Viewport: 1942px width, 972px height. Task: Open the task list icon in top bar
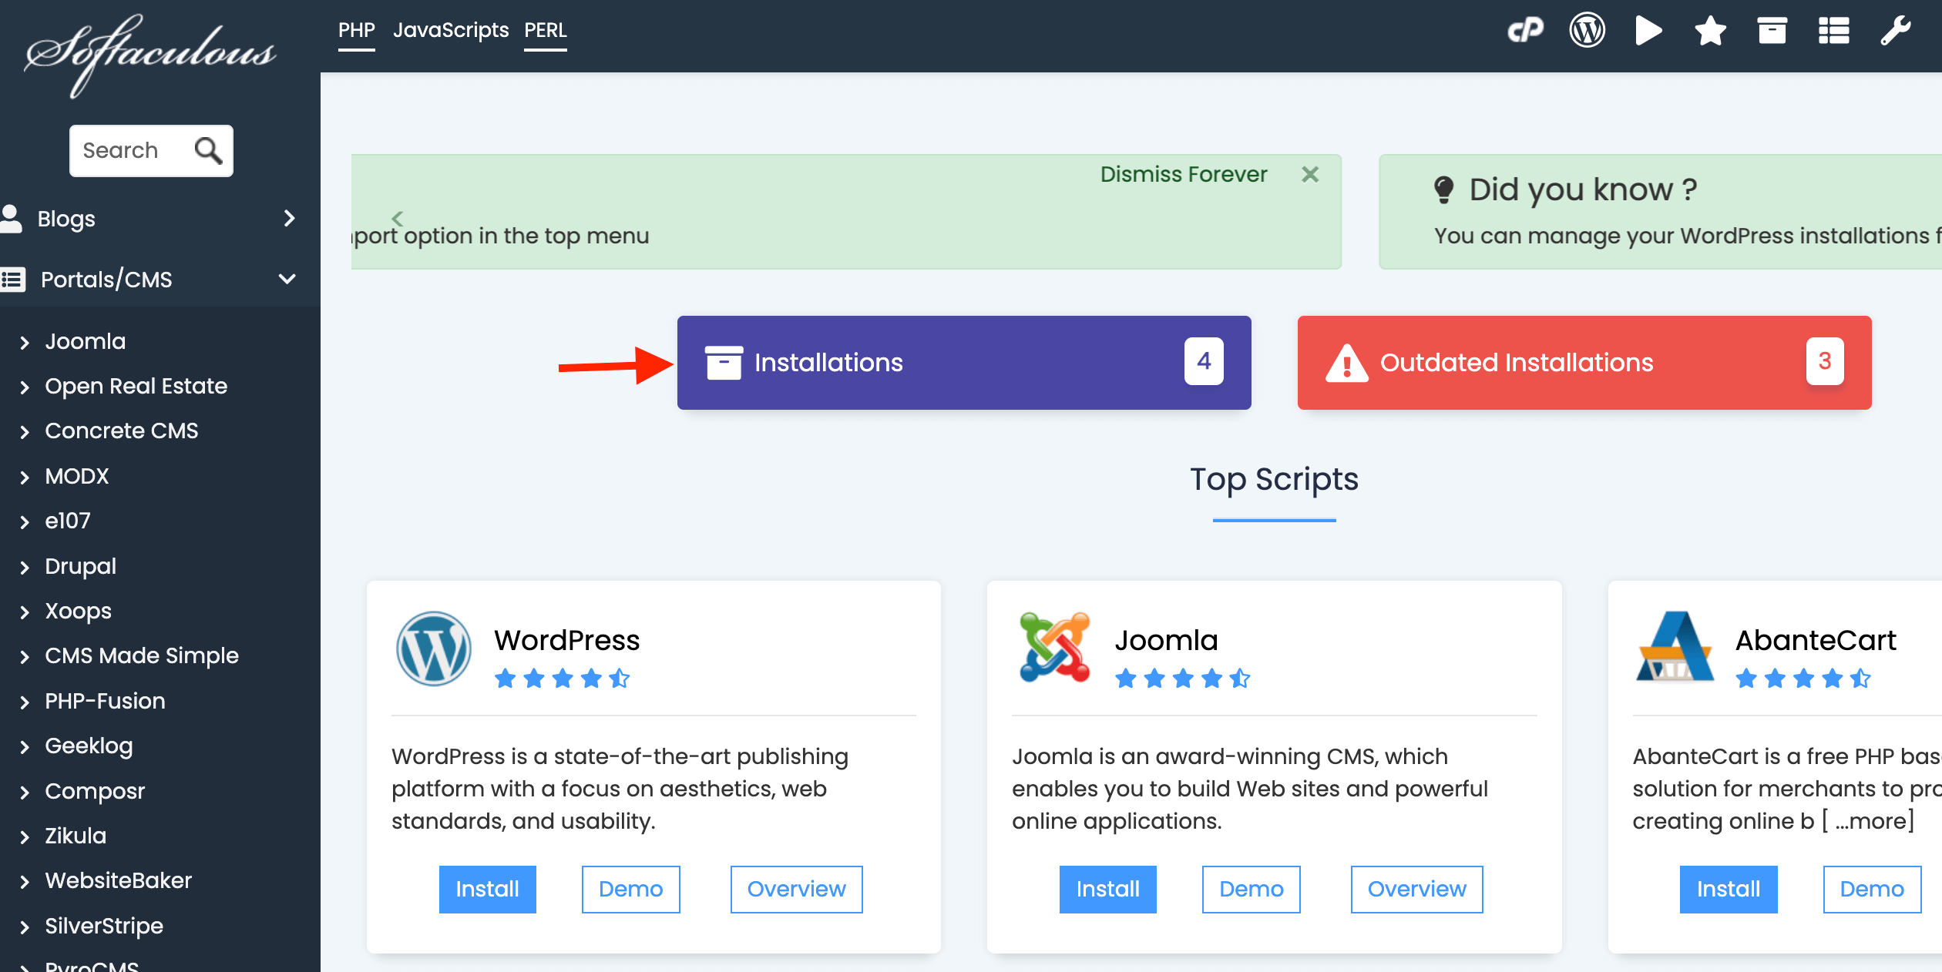[1833, 31]
